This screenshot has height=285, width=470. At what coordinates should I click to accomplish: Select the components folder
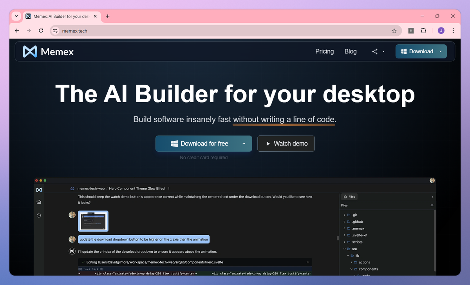(x=368, y=269)
